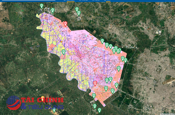The width and height of the screenshot is (175, 115).
Task: Click the red marker in the southern pink area
Action: click(x=95, y=83)
